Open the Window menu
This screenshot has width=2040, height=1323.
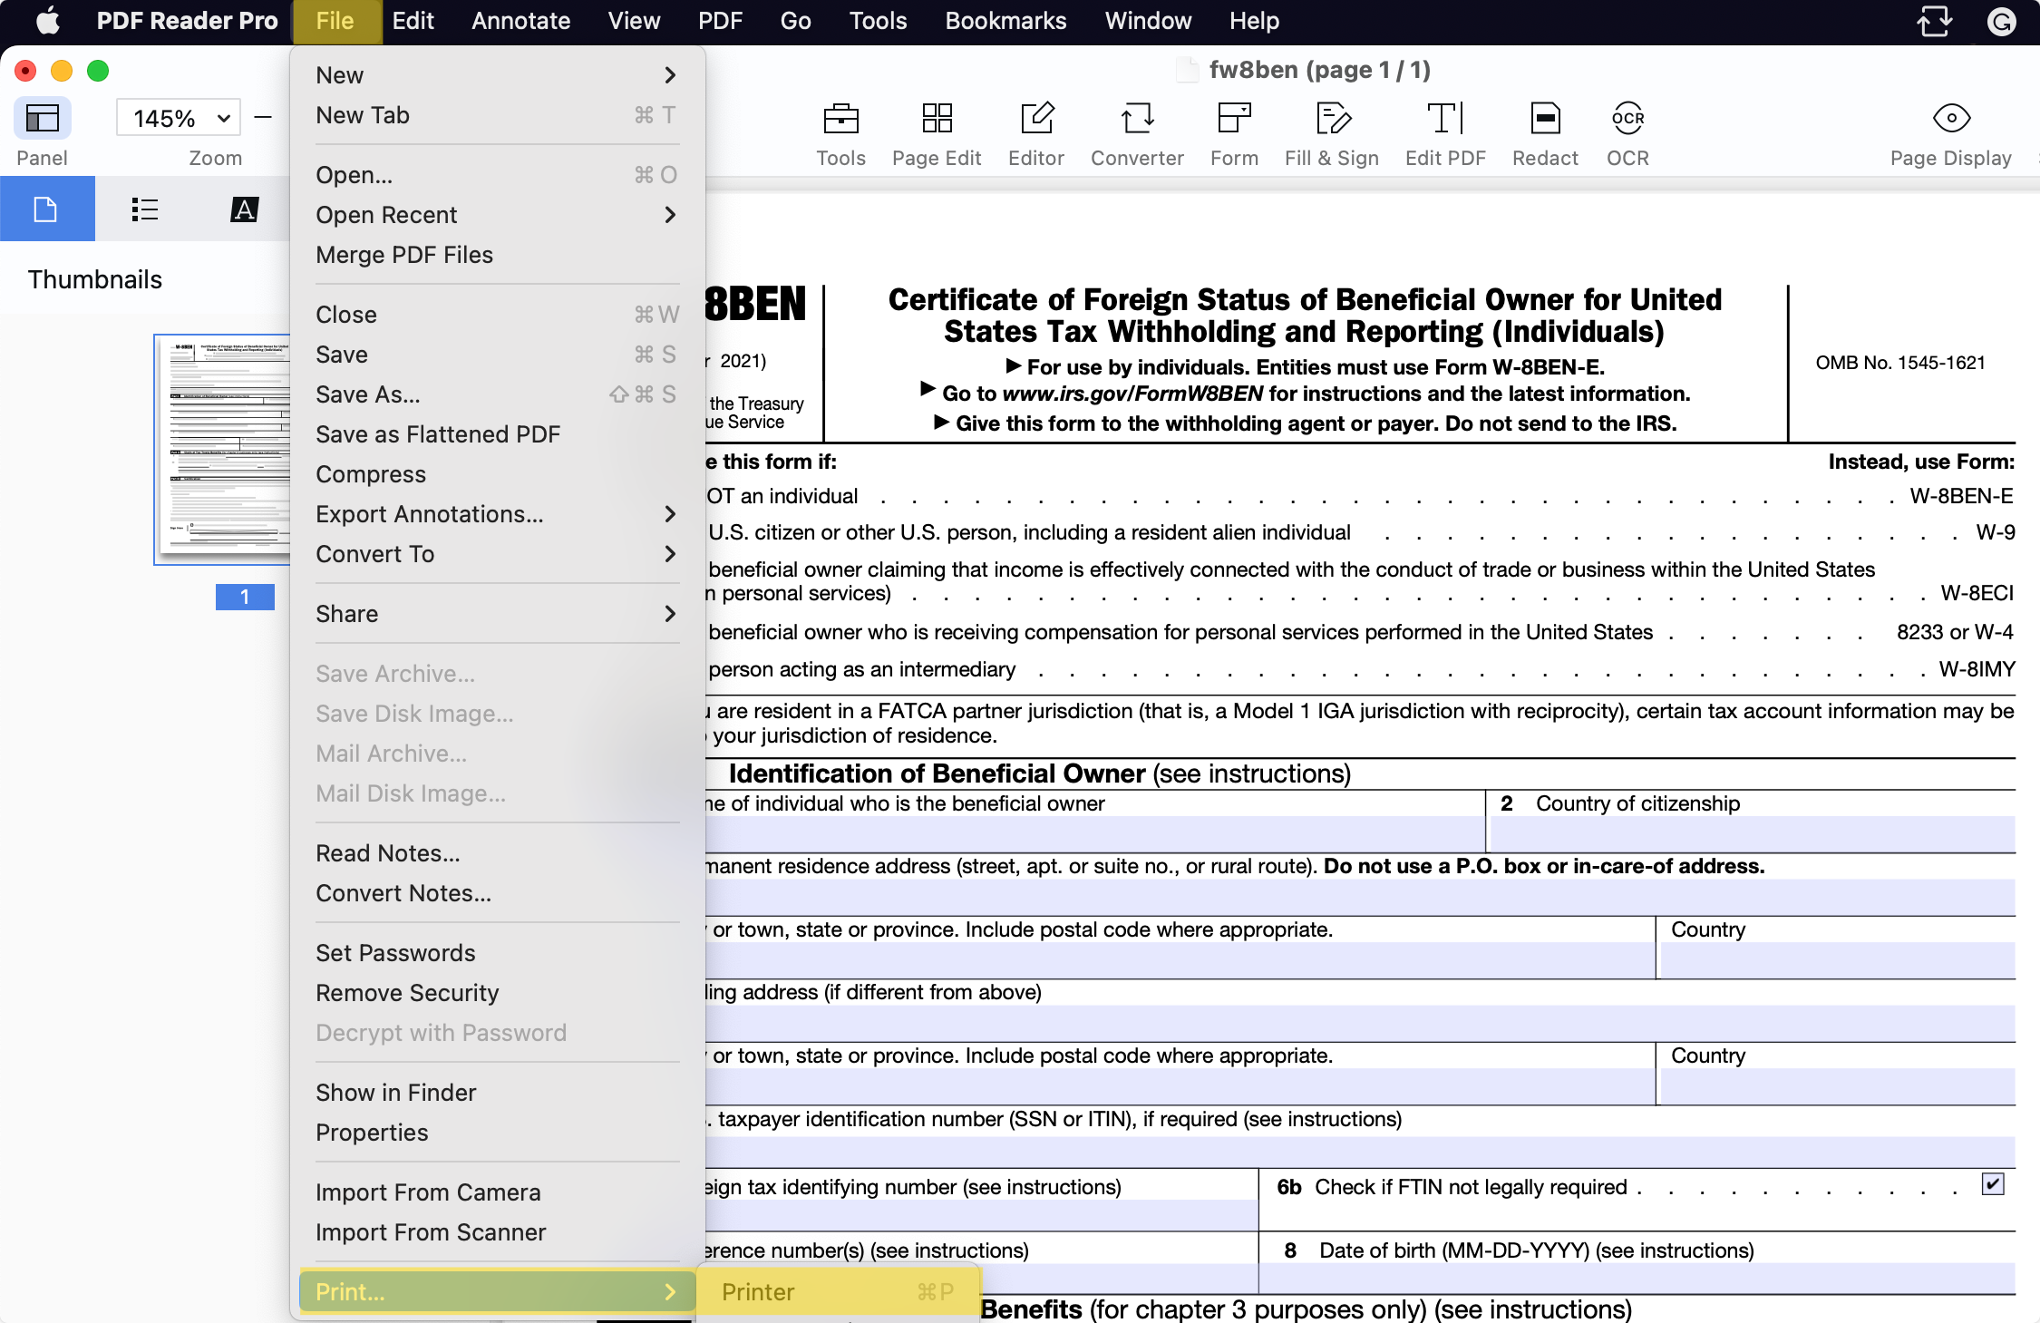(x=1148, y=21)
